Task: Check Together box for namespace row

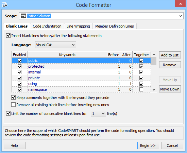Action: tap(141, 89)
